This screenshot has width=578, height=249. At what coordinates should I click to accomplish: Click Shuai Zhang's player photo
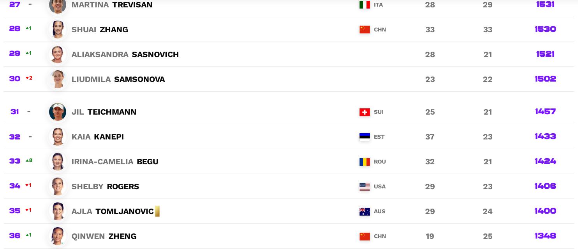click(58, 30)
